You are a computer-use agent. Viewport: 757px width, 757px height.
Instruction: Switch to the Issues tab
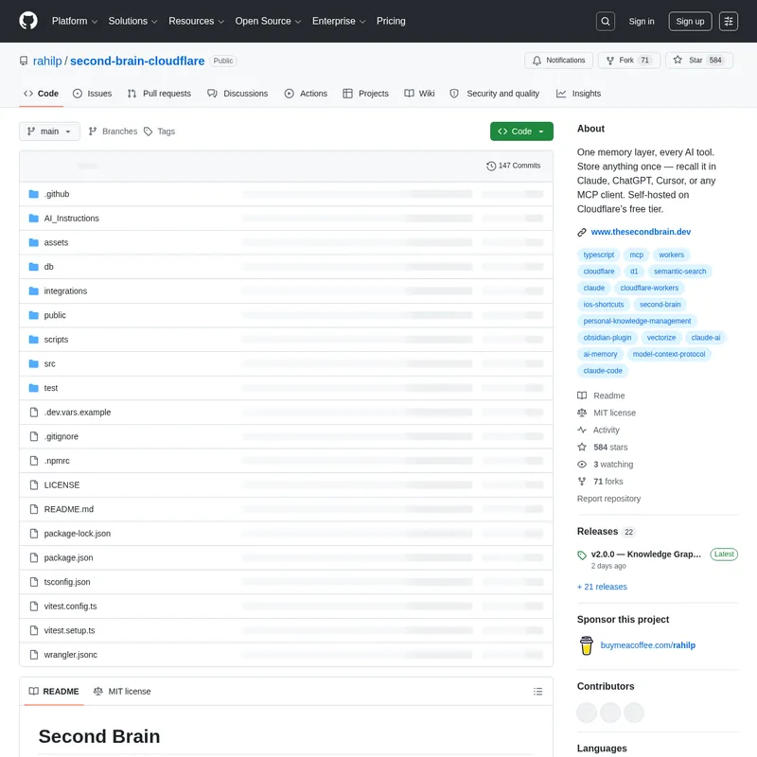(92, 94)
